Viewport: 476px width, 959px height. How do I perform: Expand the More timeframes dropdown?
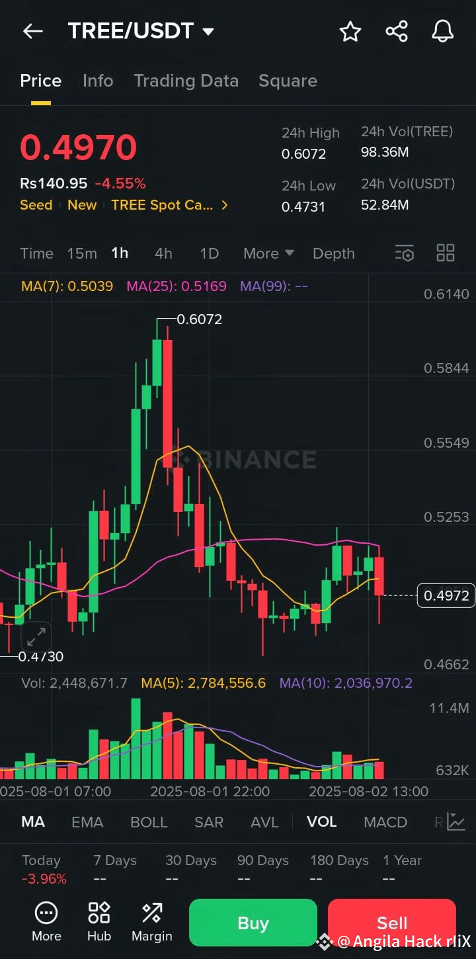coord(268,253)
